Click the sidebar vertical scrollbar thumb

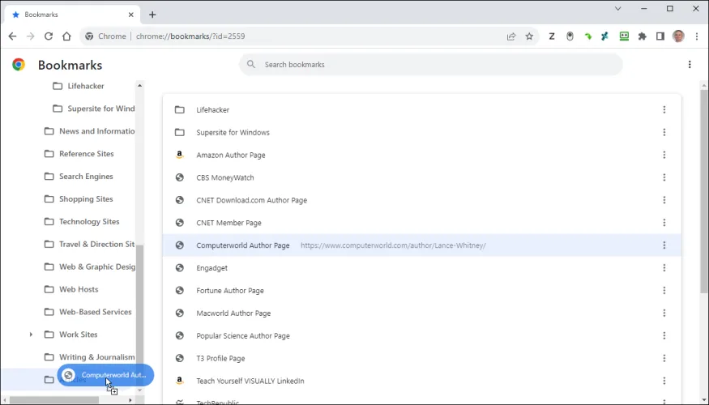tap(139, 316)
